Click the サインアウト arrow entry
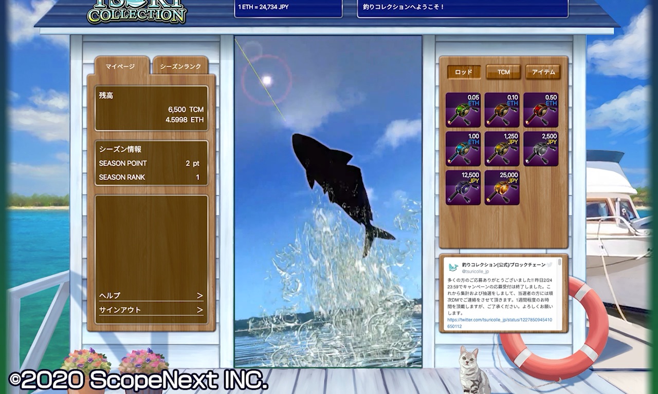 coord(151,310)
